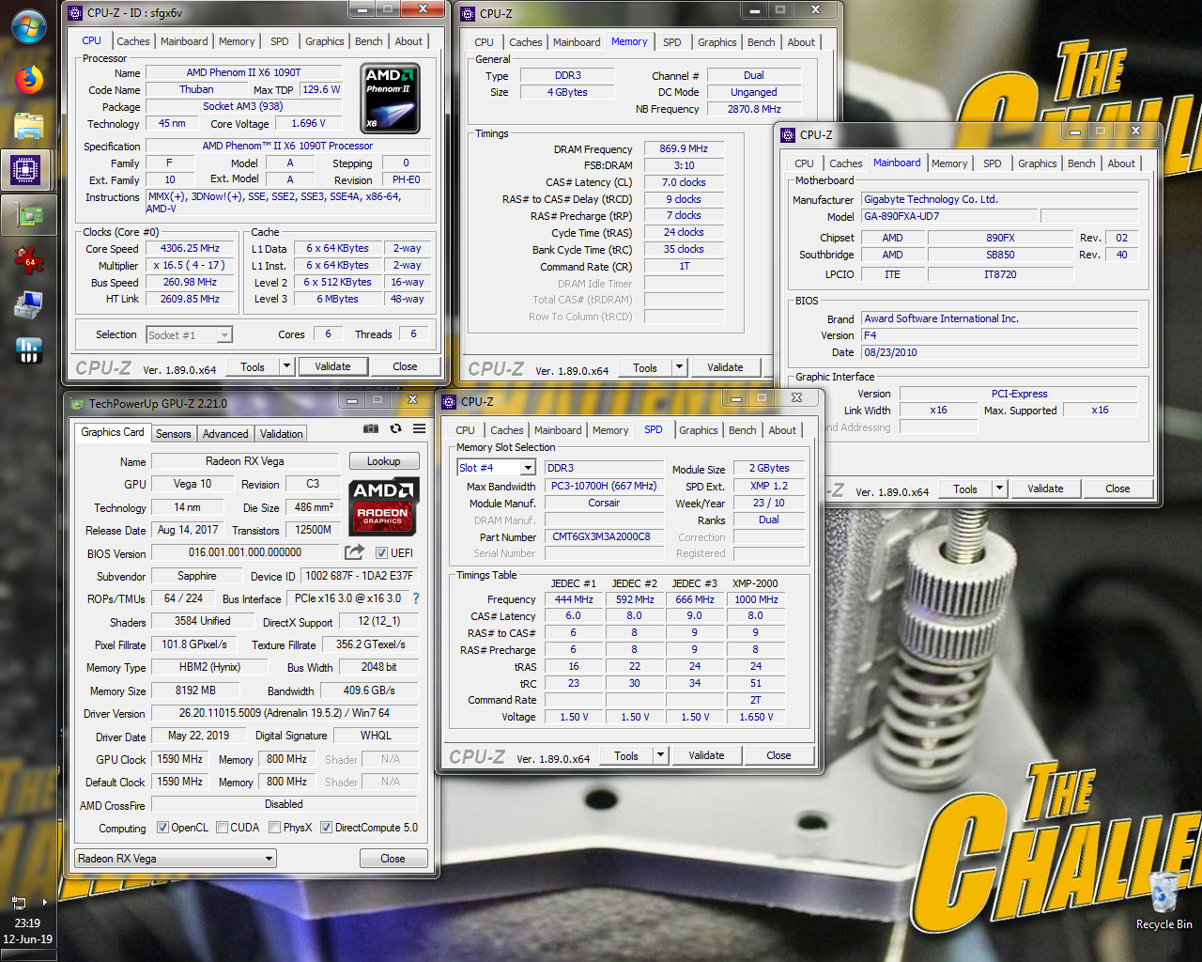This screenshot has height=962, width=1202.
Task: Expand Tools dropdown arrow in CPU tab window
Action: coord(287,366)
